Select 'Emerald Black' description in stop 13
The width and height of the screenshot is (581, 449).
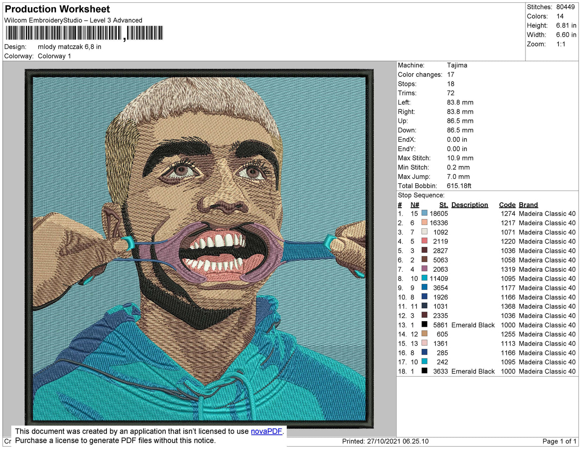473,325
